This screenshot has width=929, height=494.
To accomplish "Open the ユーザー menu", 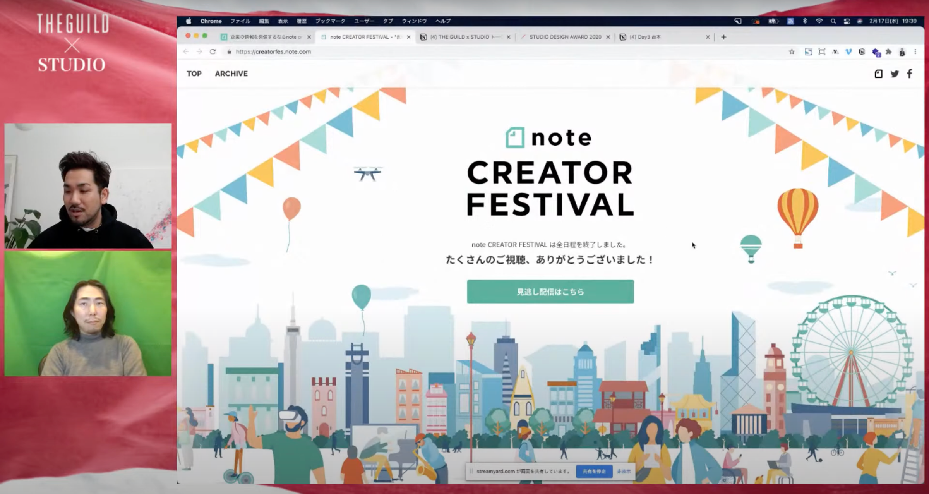I will (x=364, y=21).
